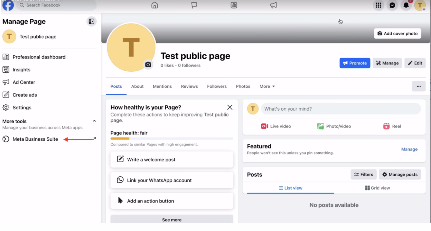Click Add an action button
Screen dimensions: 431x231
point(172,201)
